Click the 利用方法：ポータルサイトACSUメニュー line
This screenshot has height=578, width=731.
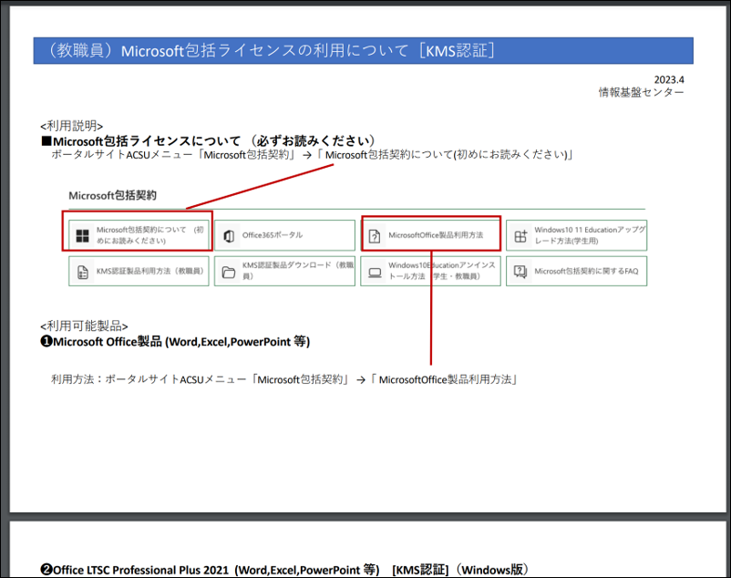point(284,379)
